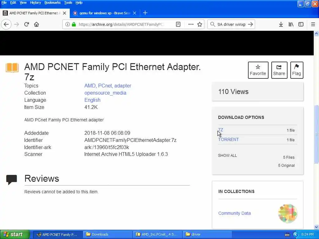
Task: Flag this archive item
Action: coord(297,70)
